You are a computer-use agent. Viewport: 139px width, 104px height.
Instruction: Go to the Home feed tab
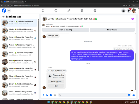[43, 11]
